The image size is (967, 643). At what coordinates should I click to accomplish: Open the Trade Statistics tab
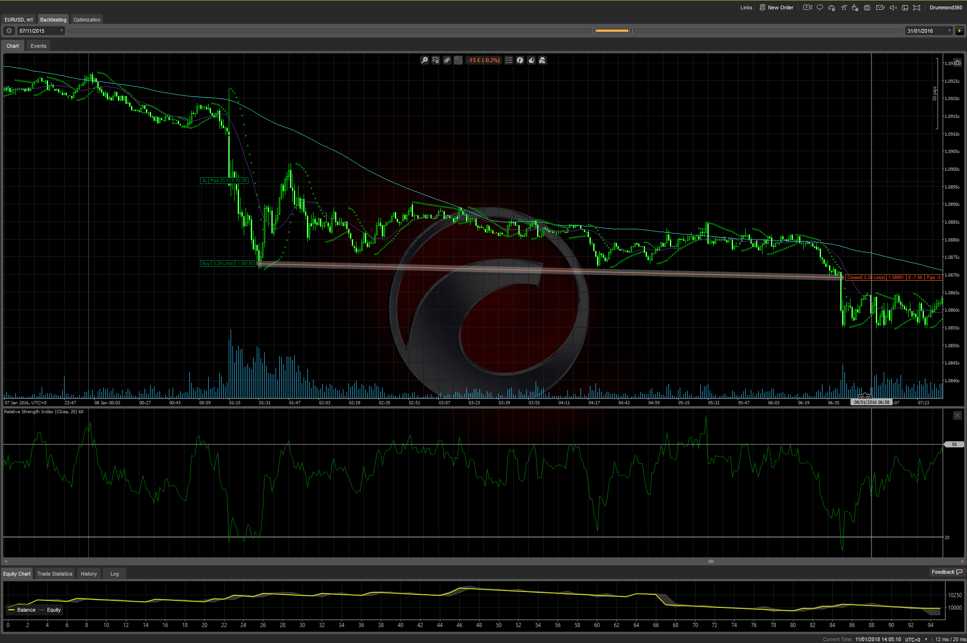click(x=55, y=574)
